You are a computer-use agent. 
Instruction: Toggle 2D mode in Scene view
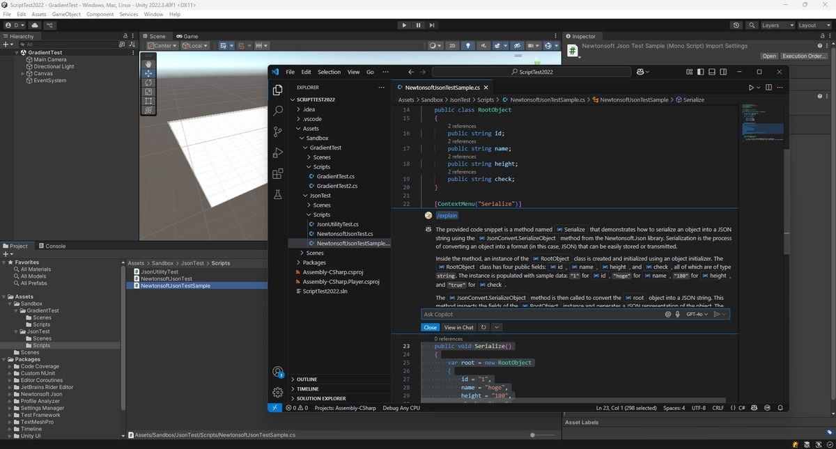pyautogui.click(x=452, y=46)
